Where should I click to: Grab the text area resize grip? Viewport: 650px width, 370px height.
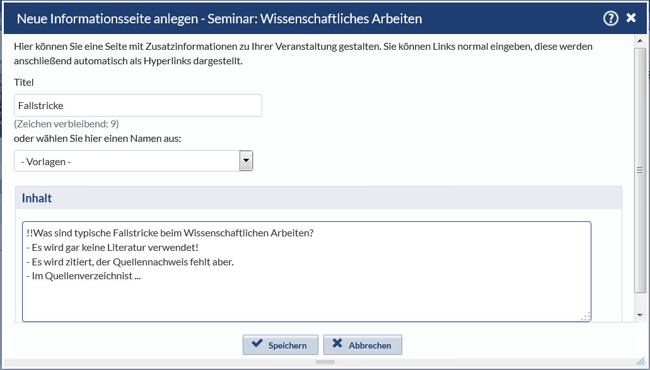click(585, 316)
